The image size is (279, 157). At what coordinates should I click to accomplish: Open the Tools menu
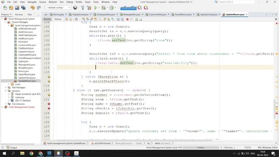tap(96, 2)
